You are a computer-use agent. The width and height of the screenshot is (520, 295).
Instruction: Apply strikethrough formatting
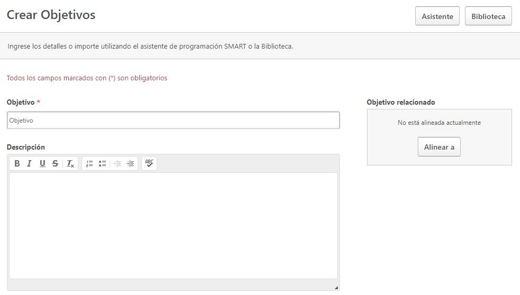55,163
